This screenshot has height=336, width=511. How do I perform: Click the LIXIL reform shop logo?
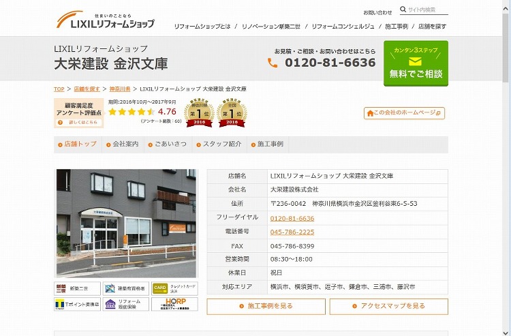(x=105, y=20)
